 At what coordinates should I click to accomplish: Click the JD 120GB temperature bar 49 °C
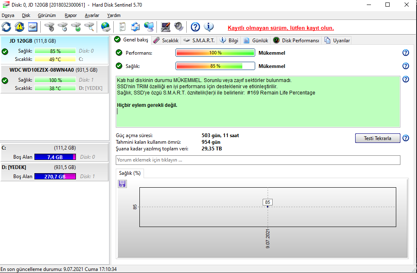55,59
